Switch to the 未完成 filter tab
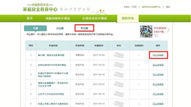Viewport: 191px width, 107px height. point(84,28)
